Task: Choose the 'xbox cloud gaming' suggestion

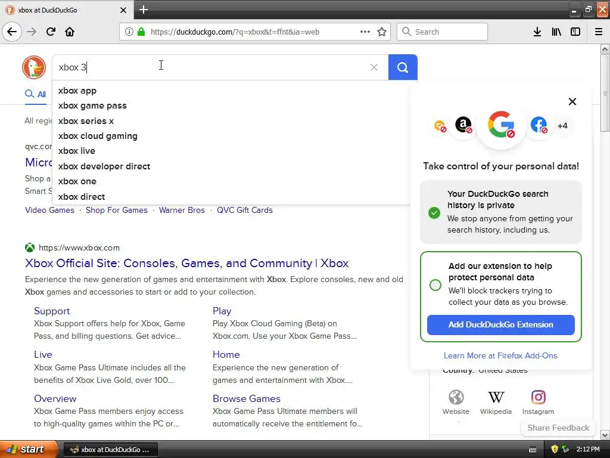Action: pyautogui.click(x=98, y=136)
